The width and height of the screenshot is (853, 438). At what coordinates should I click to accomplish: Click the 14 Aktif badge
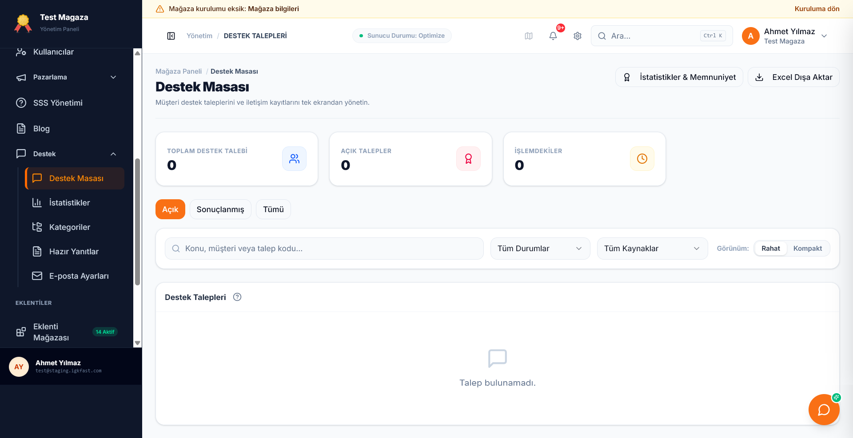105,332
